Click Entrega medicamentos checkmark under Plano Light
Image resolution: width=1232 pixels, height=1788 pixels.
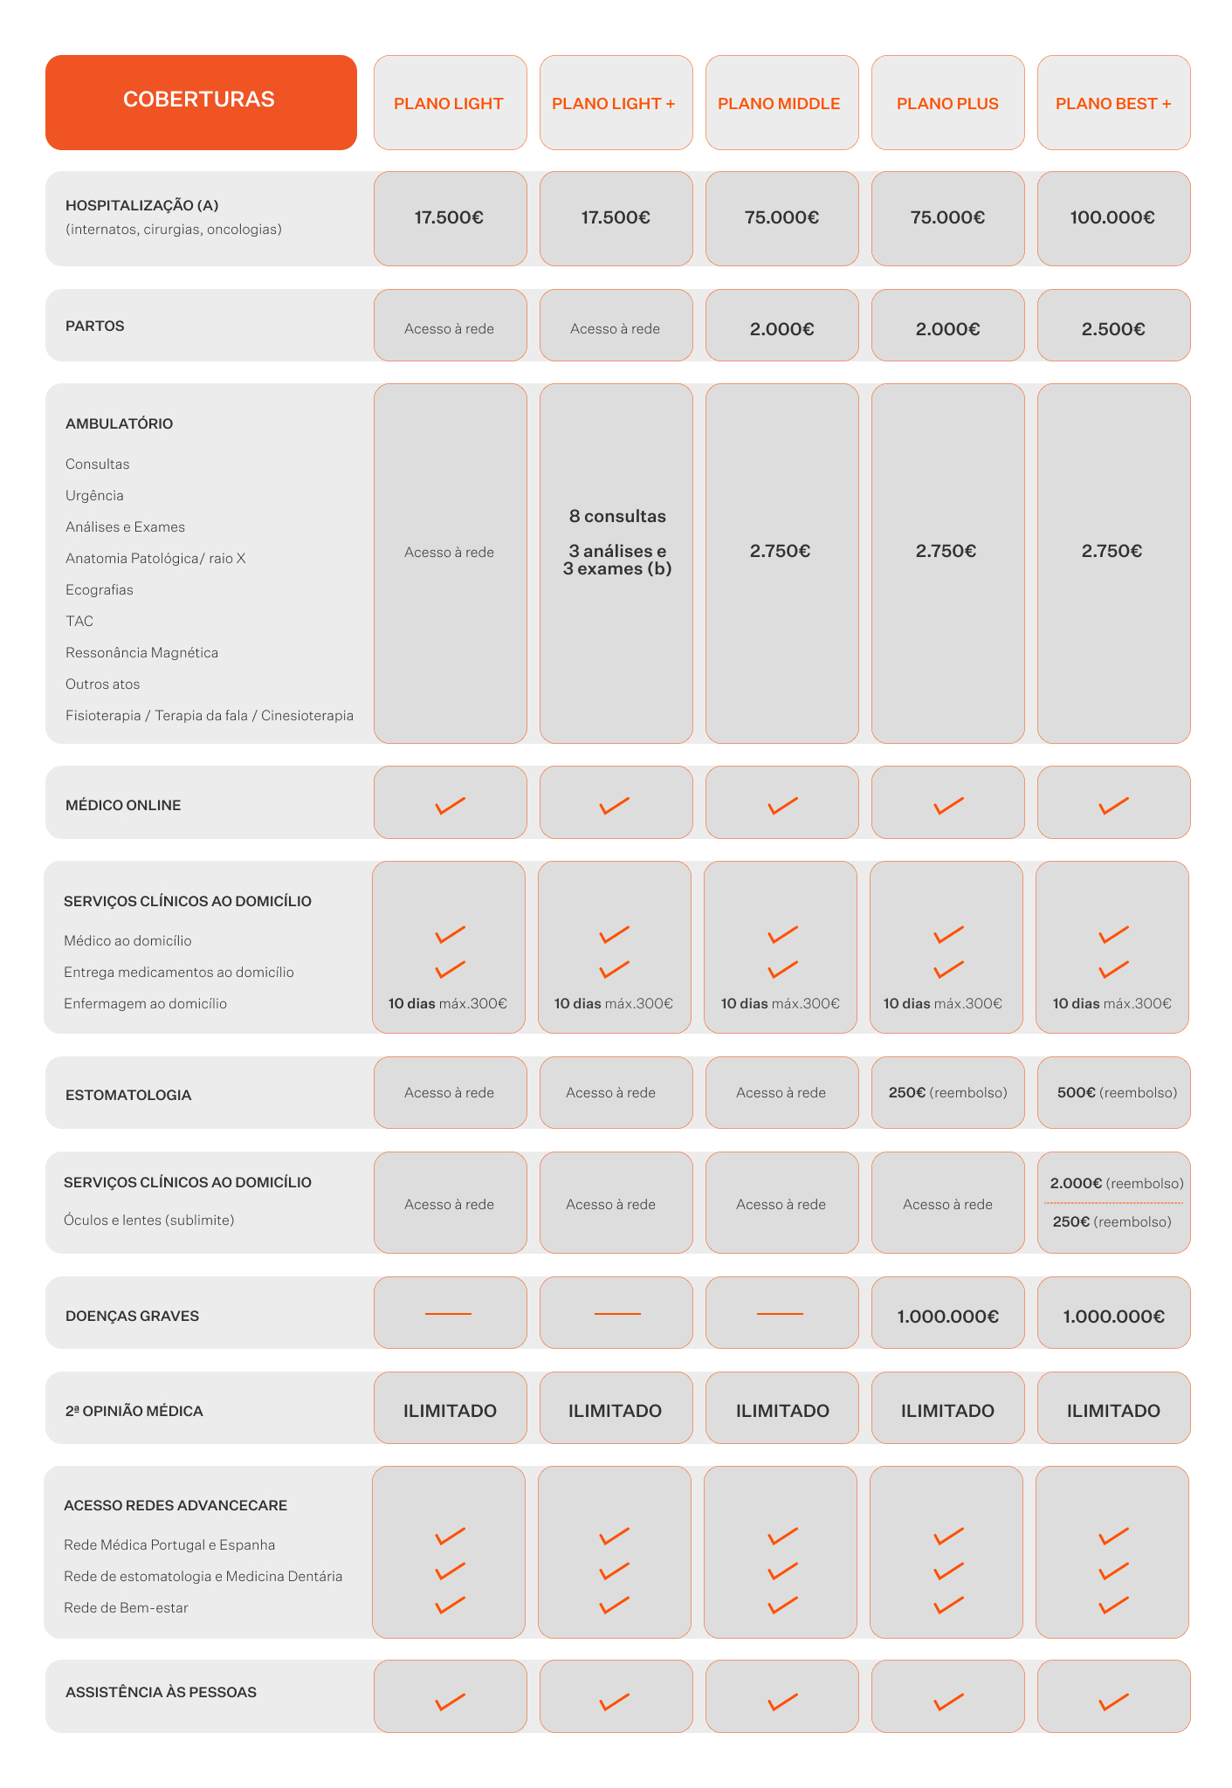pyautogui.click(x=450, y=969)
